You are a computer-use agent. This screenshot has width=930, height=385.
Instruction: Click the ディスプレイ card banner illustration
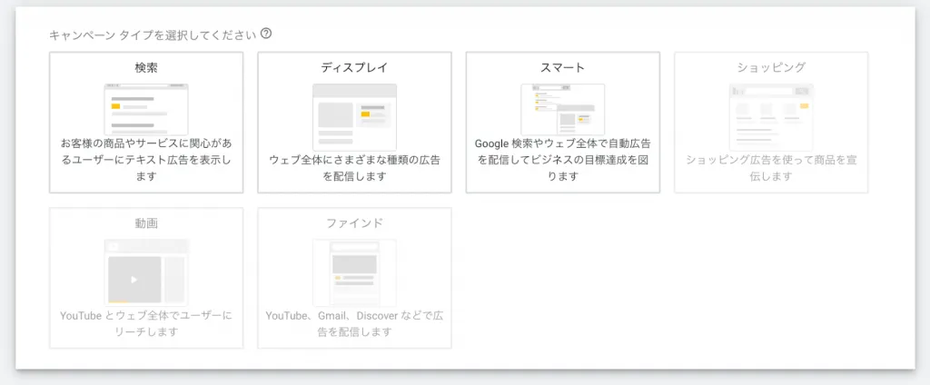point(354,117)
